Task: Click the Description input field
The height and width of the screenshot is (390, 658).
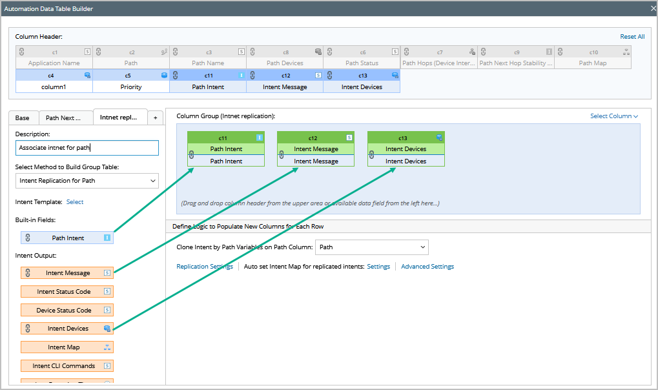Action: tap(87, 148)
